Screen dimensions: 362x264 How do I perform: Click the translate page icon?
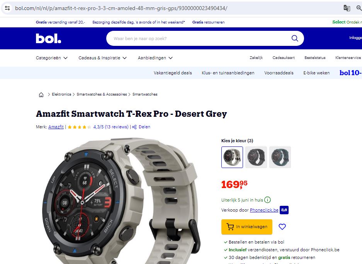[x=347, y=8]
